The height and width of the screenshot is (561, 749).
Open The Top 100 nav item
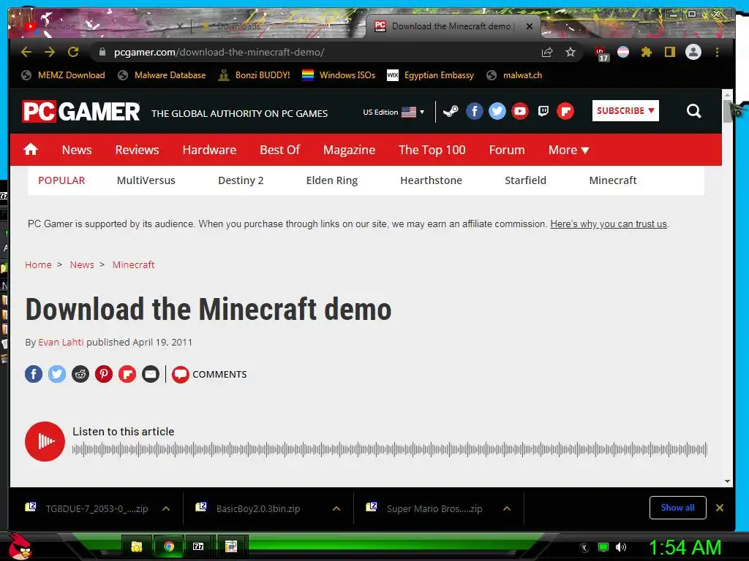(x=432, y=150)
